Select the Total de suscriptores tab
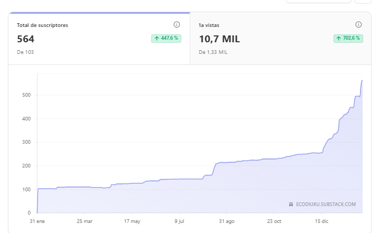The height and width of the screenshot is (233, 388). 99,39
